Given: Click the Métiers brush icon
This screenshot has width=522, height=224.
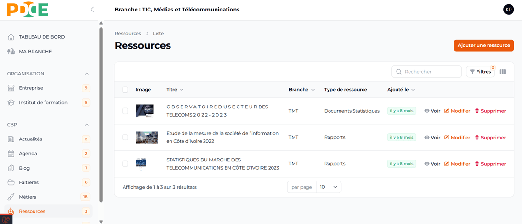Looking at the screenshot, I should pos(11,197).
